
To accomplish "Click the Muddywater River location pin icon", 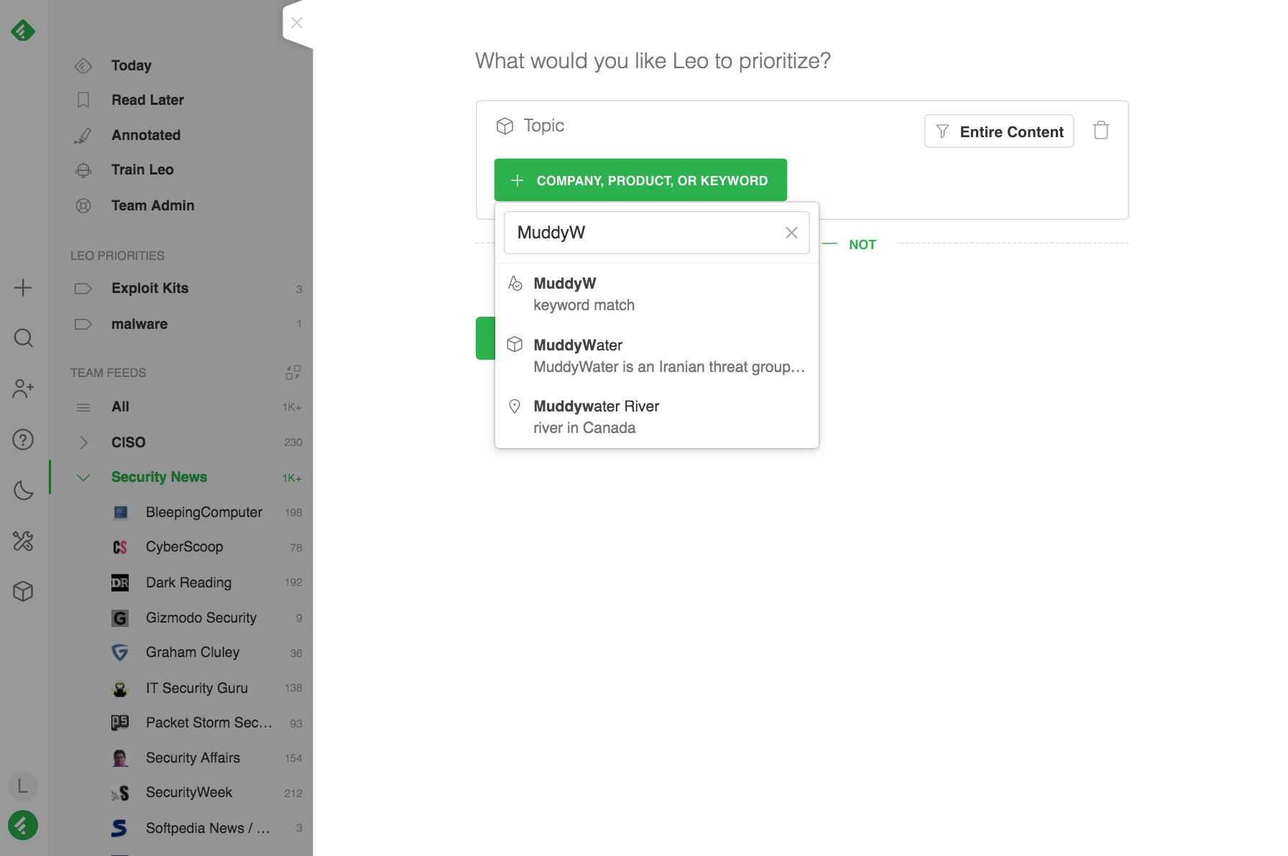I will 515,406.
